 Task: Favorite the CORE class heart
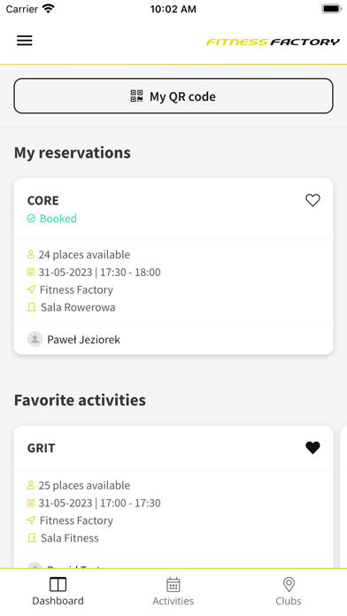[312, 200]
